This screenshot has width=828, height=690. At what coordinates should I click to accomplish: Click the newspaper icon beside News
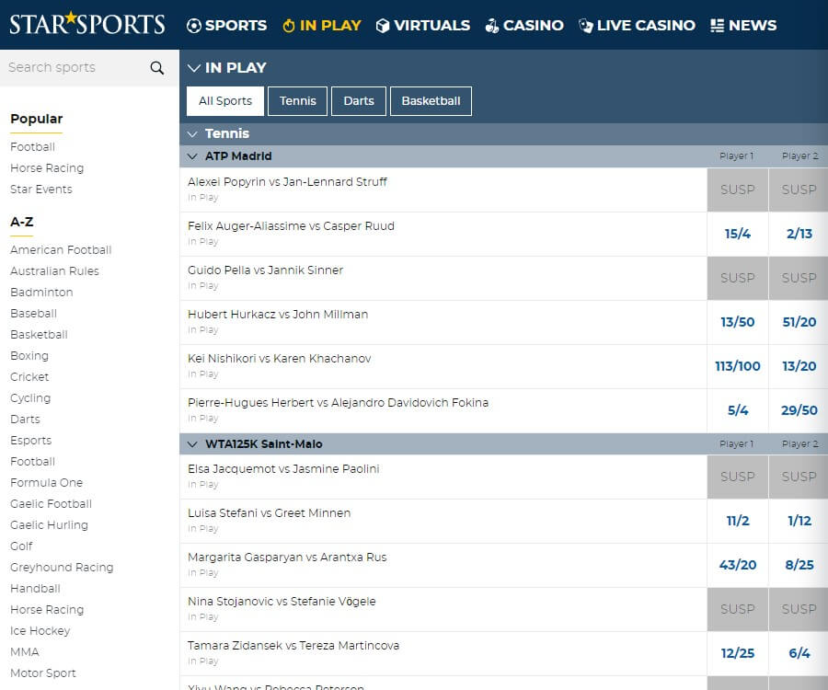coord(717,26)
